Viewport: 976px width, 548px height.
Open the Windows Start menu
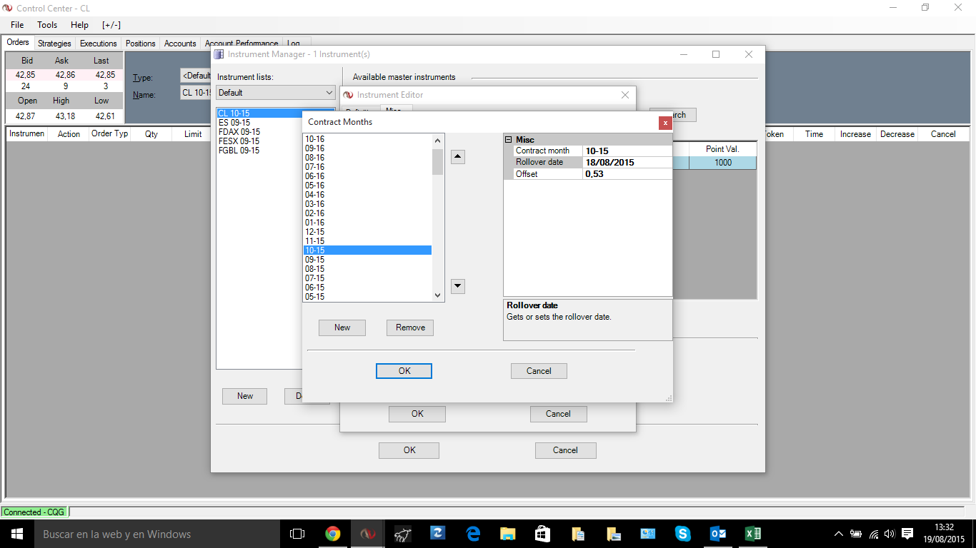click(x=16, y=534)
